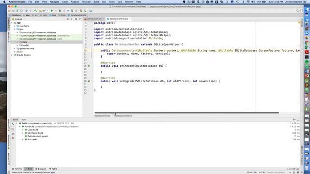Image resolution: width=310 pixels, height=174 pixels.
Task: Switch to activity_main.xml editor tab
Action: click(x=94, y=19)
